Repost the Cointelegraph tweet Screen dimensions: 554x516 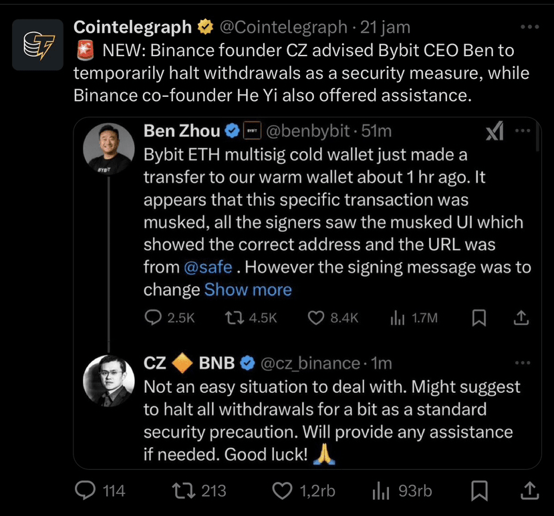pos(181,491)
